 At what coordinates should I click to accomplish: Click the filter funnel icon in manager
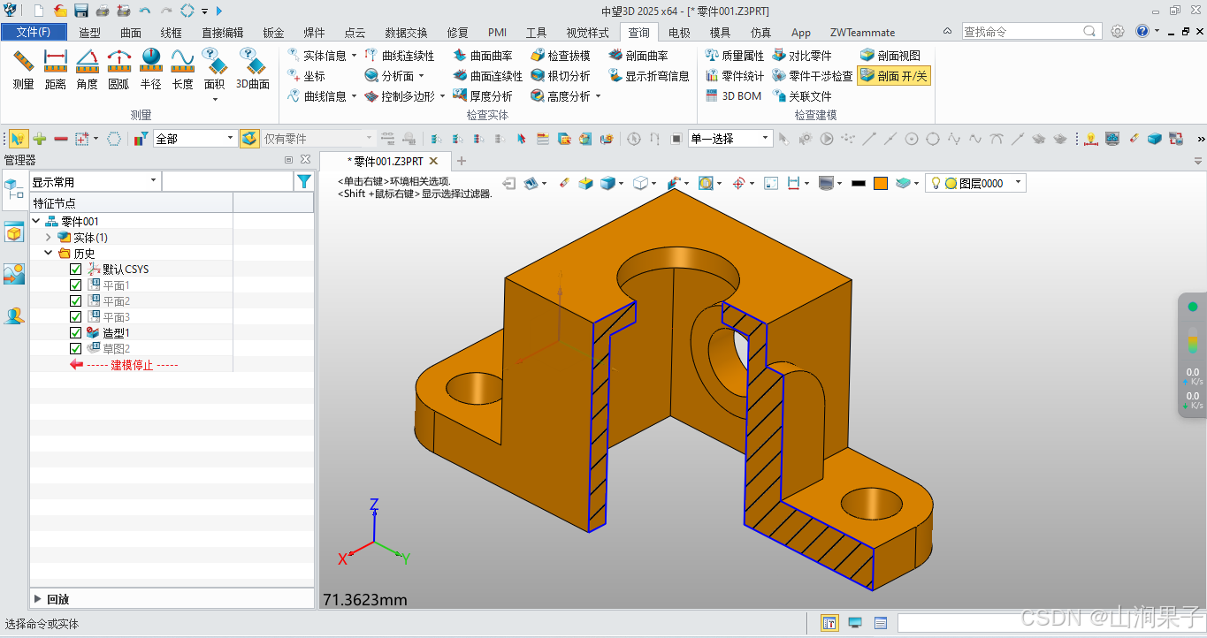pos(304,181)
